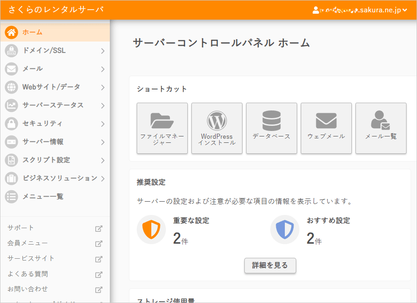
Task: Click the さくらのレンタルサーバ header logo
Action: pyautogui.click(x=56, y=10)
